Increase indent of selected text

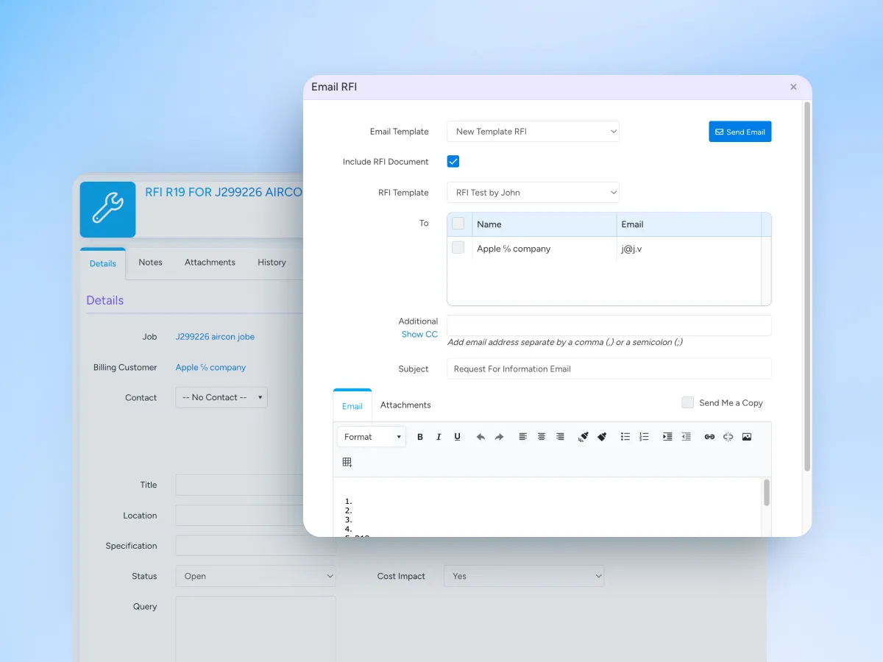667,437
